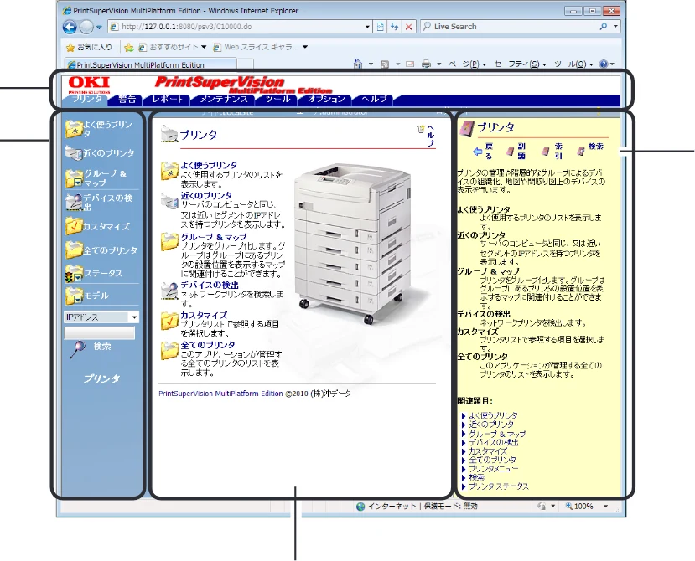Open the ページ(P) command bar dropdown
This screenshot has height=561, width=695.
(x=467, y=64)
